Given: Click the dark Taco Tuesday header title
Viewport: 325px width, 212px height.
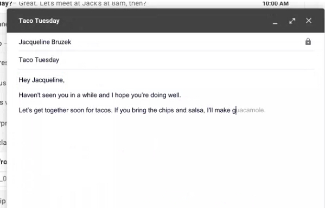Looking at the screenshot, I should [x=39, y=21].
